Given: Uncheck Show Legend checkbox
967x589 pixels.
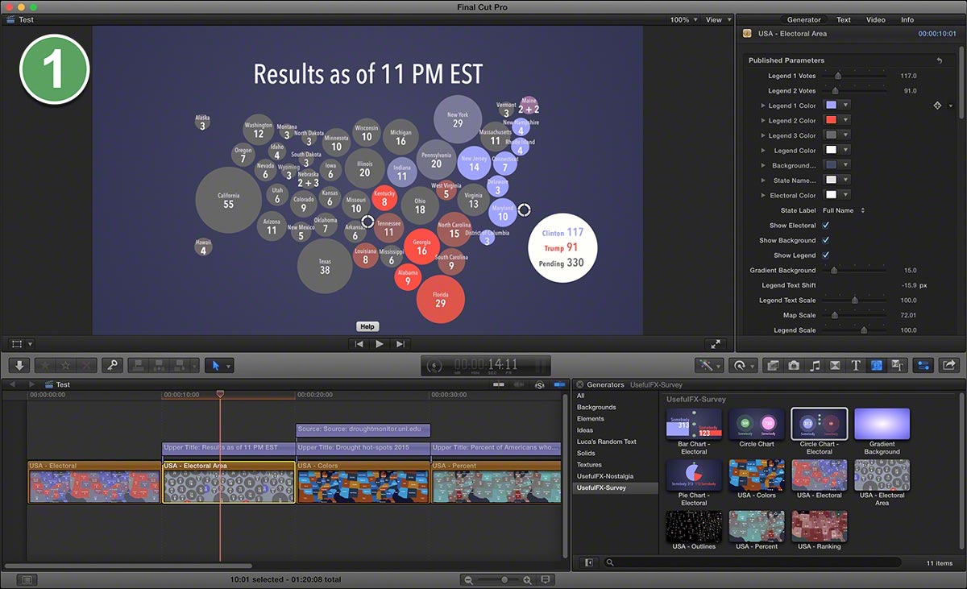Looking at the screenshot, I should (825, 255).
